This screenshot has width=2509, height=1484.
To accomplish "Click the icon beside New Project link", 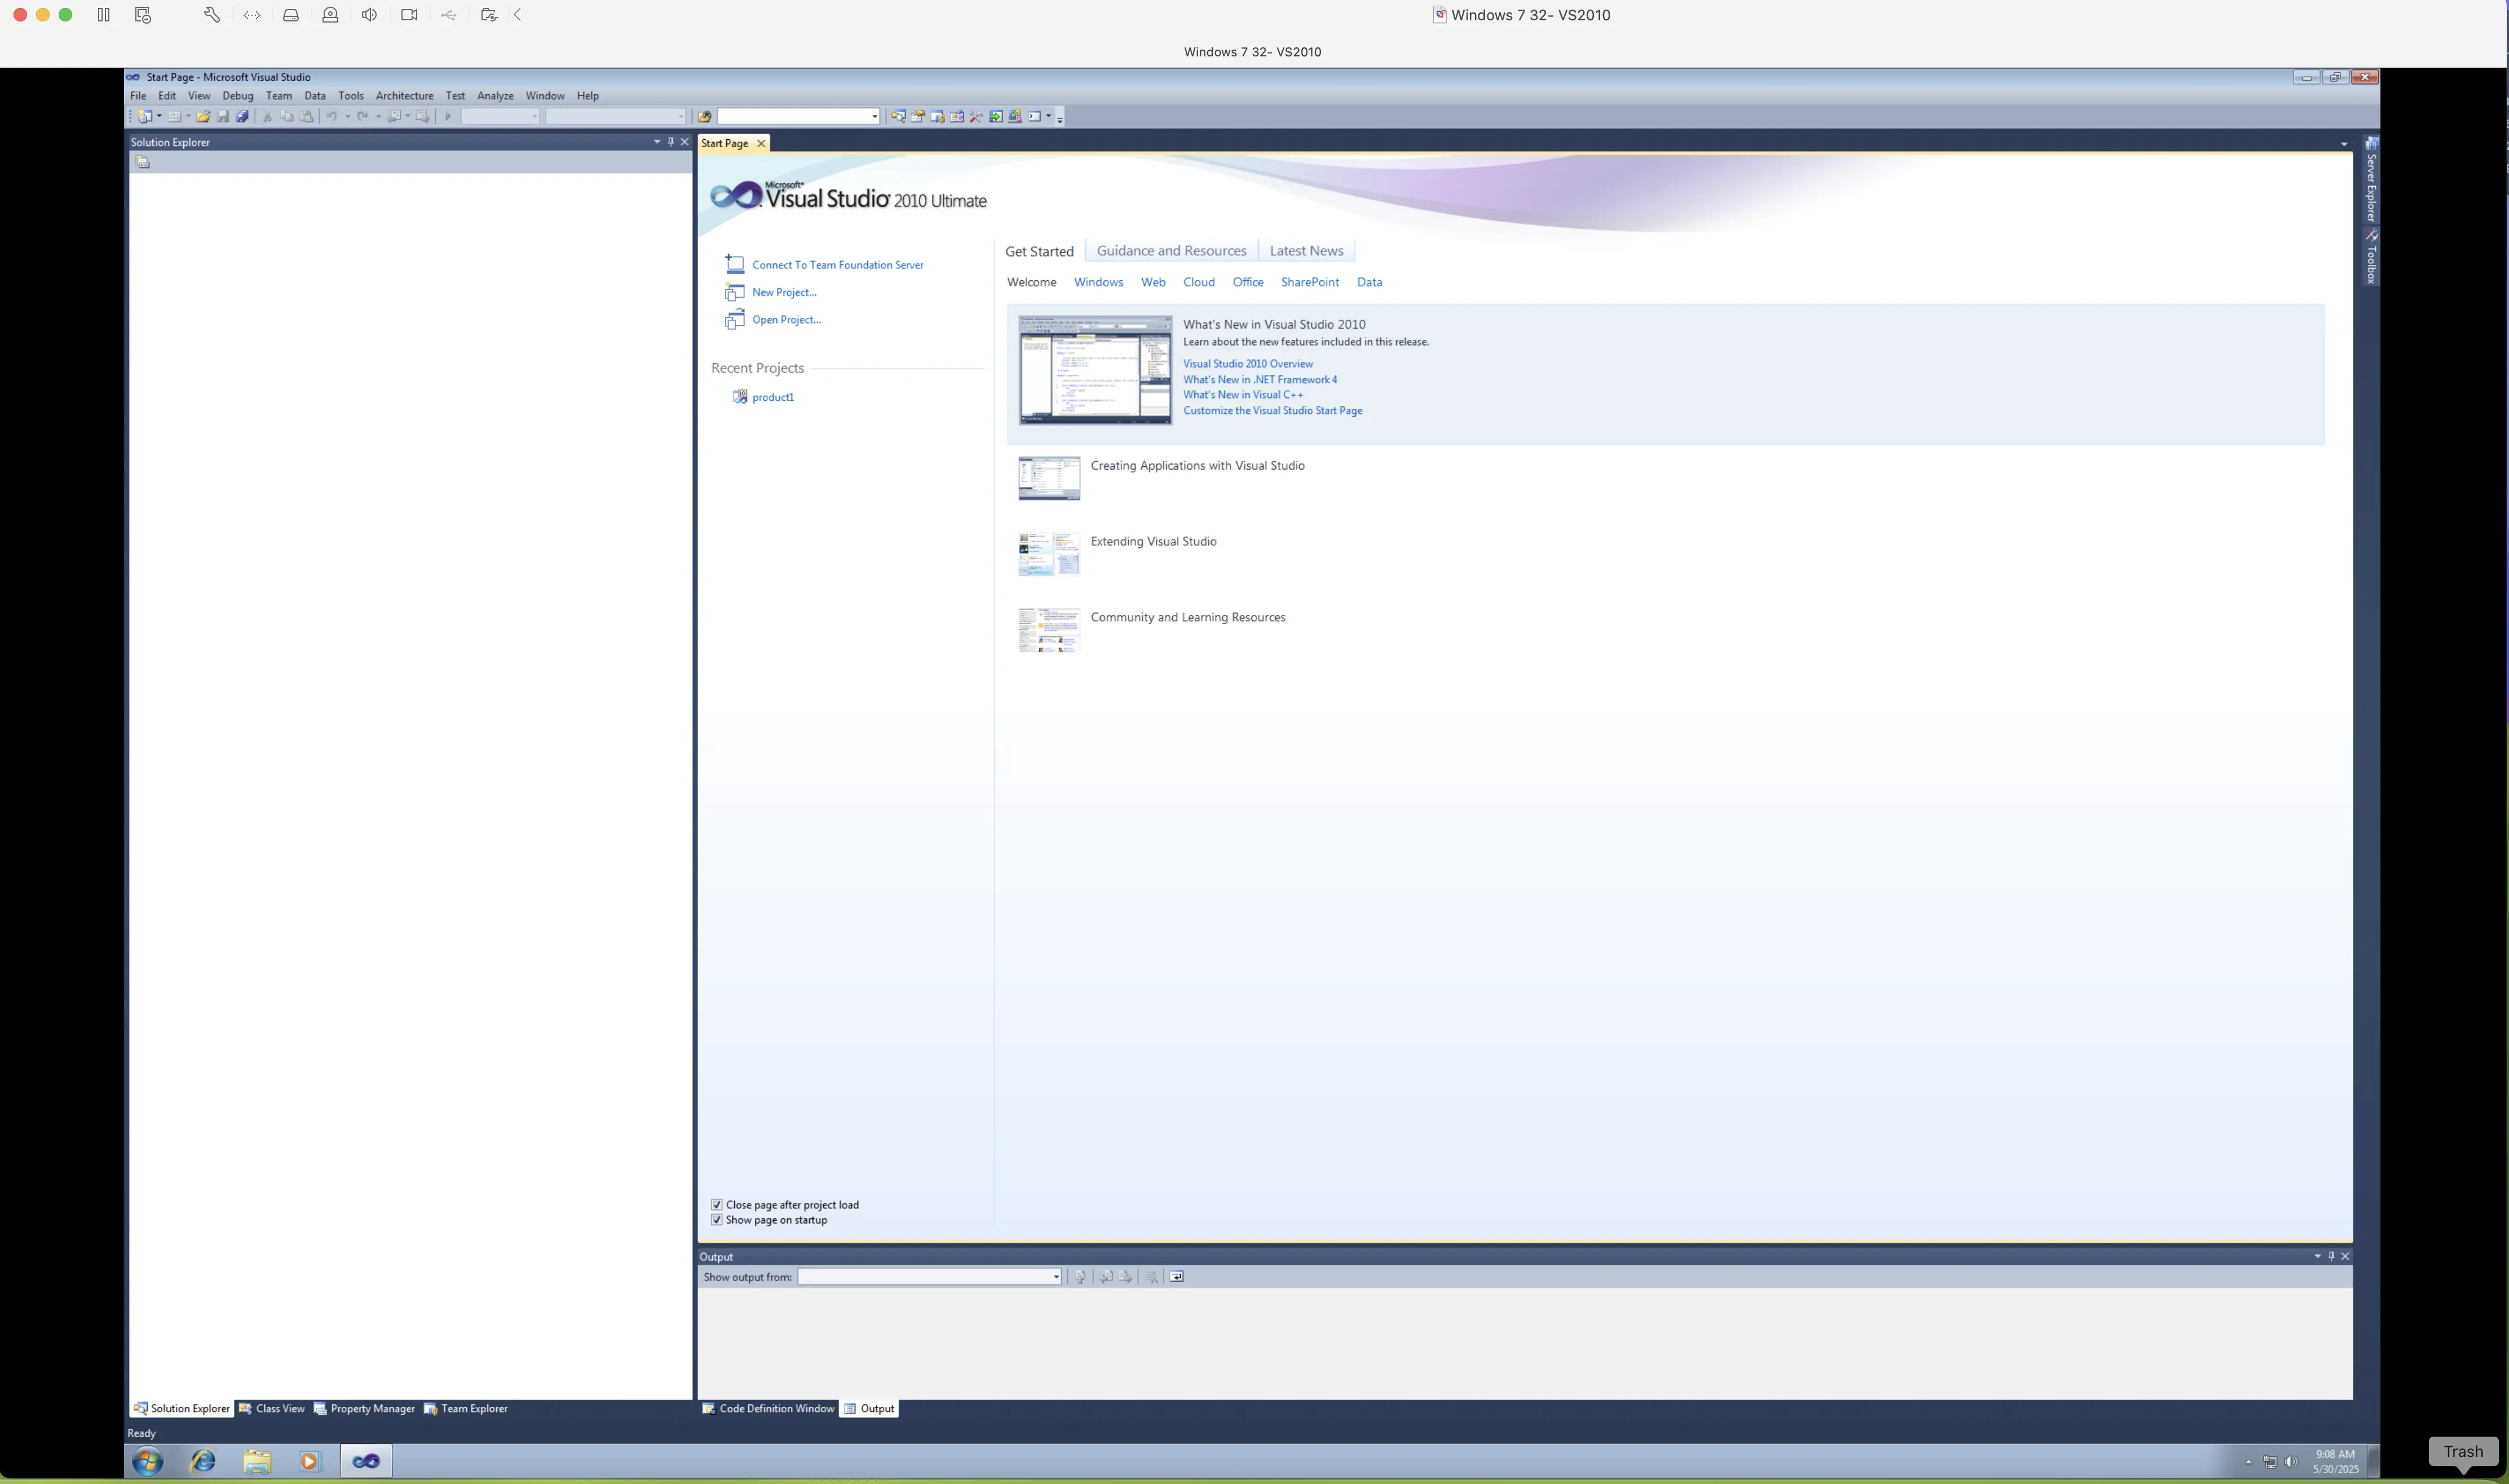I will point(735,292).
